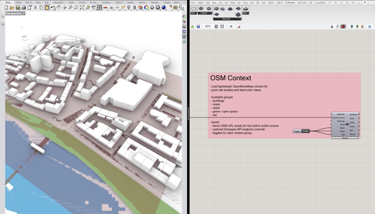
Task: Select the Pan hand tool
Action: (59, 8)
